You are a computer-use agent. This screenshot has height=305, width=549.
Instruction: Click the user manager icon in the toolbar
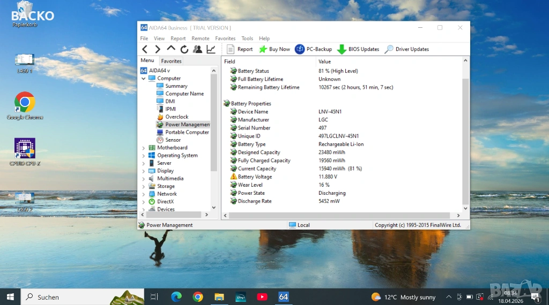pyautogui.click(x=198, y=49)
